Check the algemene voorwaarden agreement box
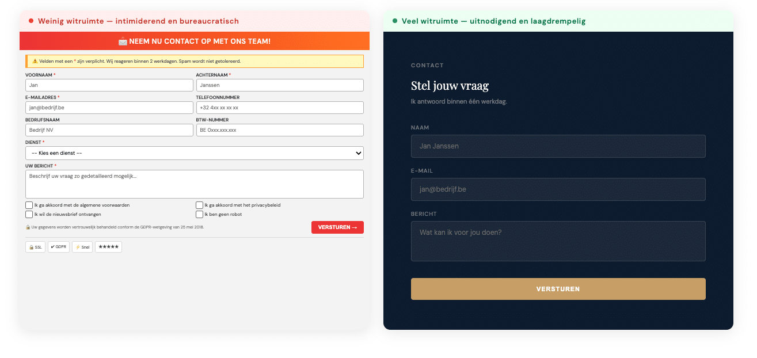This screenshot has height=358, width=757. [x=29, y=205]
